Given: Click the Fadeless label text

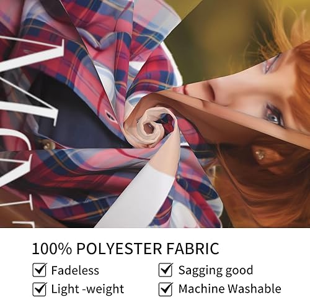Looking at the screenshot, I should point(75,270).
